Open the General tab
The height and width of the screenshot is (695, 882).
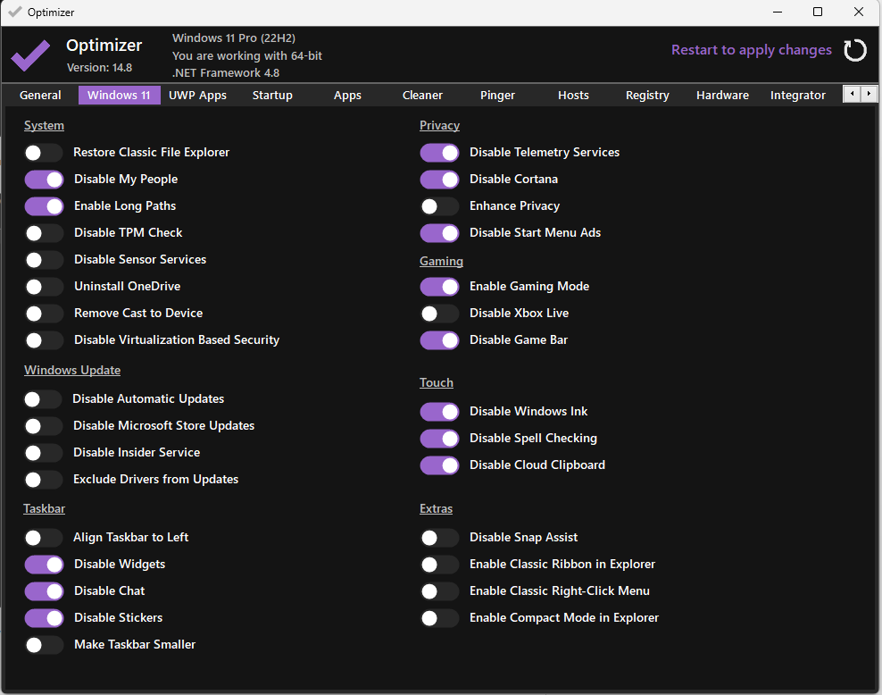pos(40,96)
